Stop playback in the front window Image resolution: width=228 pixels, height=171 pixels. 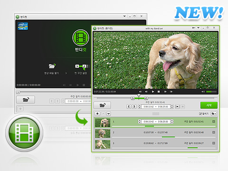(x=159, y=92)
